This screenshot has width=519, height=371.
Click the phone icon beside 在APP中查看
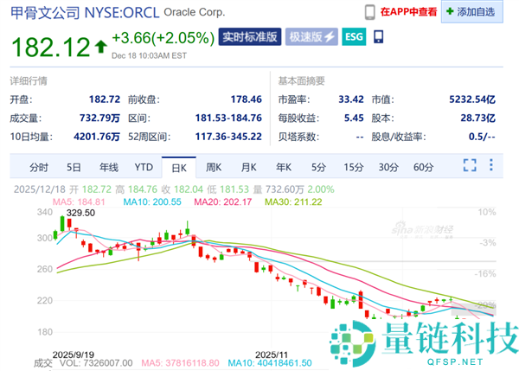370,11
